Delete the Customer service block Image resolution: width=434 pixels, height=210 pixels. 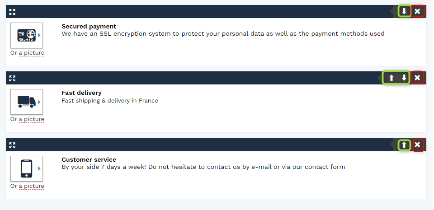pyautogui.click(x=417, y=145)
